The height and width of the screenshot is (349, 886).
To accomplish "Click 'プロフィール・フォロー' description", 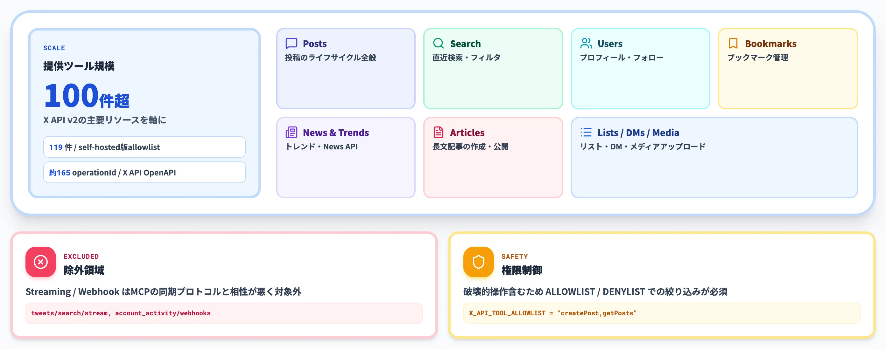I will (622, 57).
